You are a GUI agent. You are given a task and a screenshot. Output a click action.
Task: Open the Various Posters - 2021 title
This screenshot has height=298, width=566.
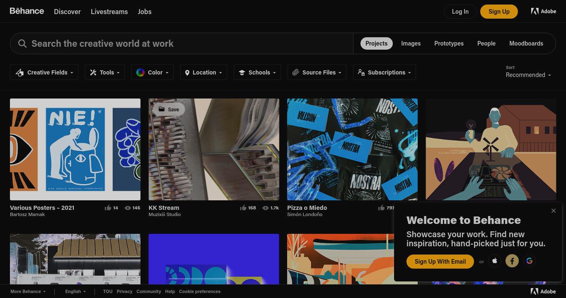pos(42,208)
